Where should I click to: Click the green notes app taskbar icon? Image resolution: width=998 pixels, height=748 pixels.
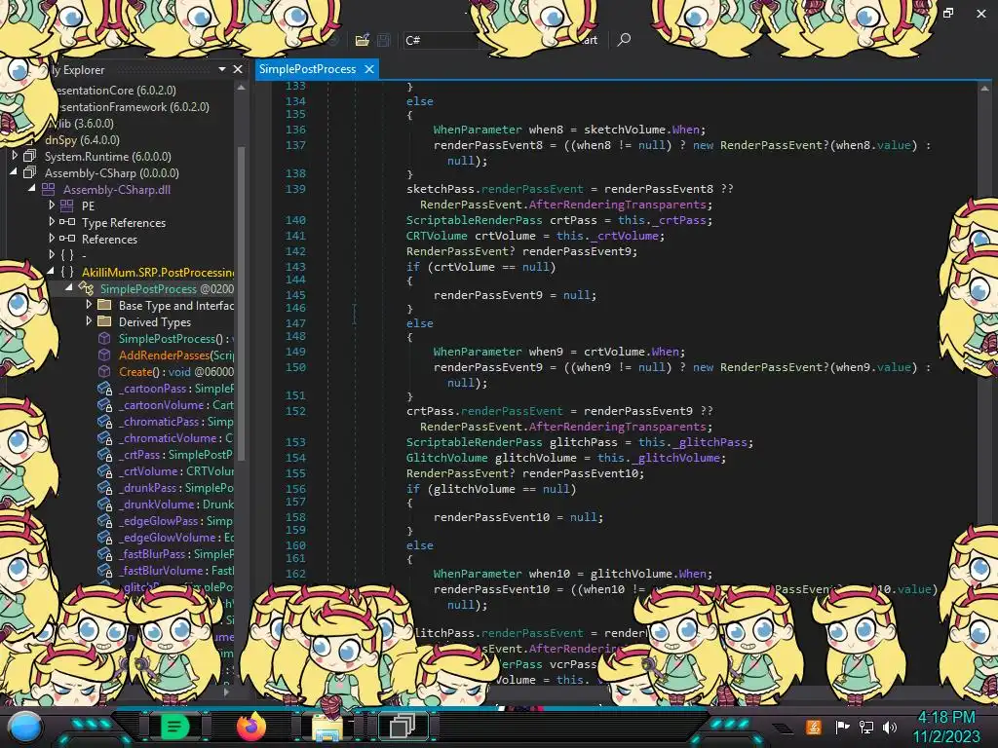pyautogui.click(x=173, y=727)
